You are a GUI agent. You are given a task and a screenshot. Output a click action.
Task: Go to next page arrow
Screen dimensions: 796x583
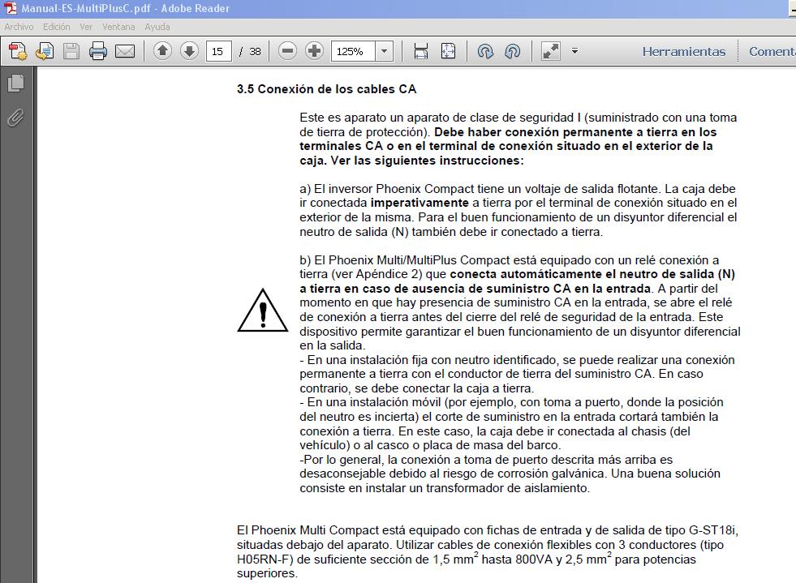pos(189,51)
